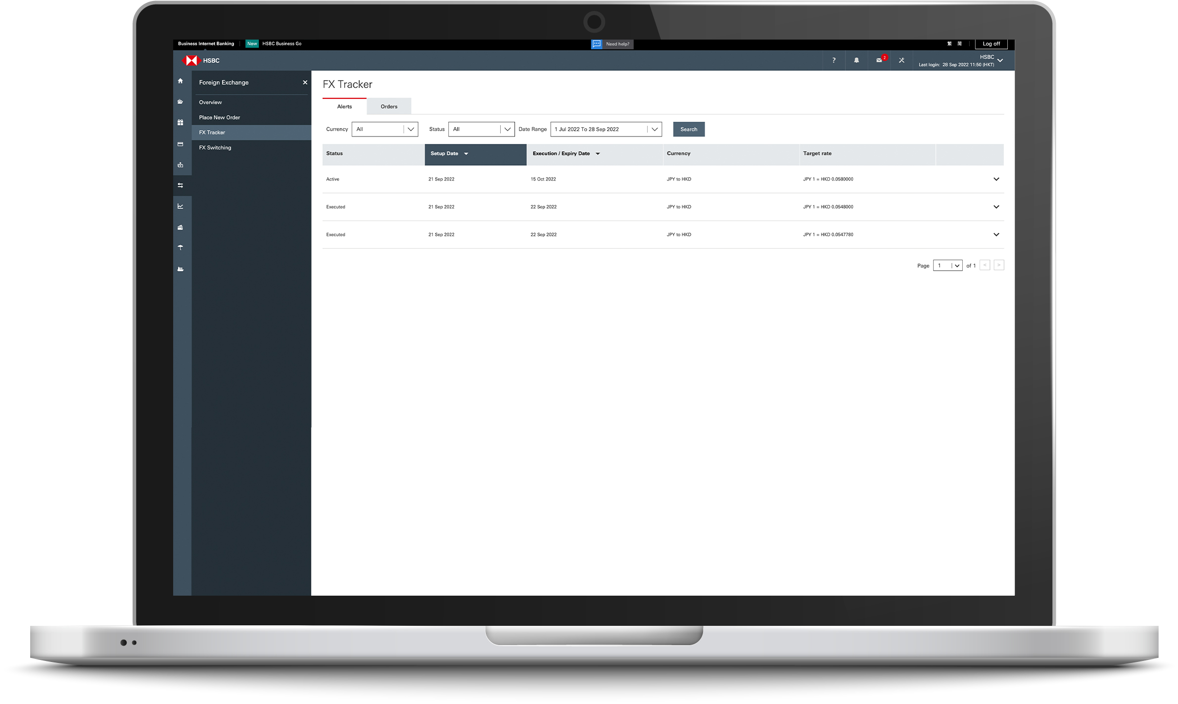Click the question mark help icon

pyautogui.click(x=834, y=60)
